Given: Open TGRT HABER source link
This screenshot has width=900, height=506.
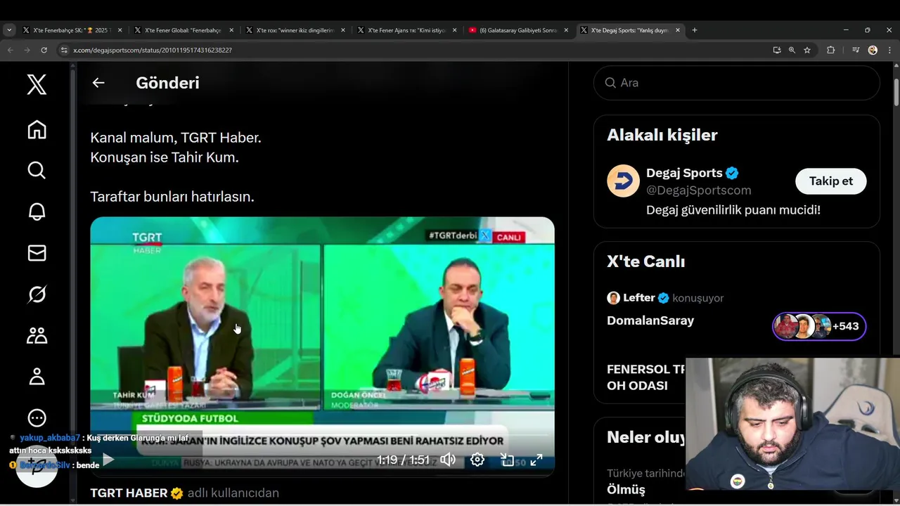Looking at the screenshot, I should click(x=129, y=493).
